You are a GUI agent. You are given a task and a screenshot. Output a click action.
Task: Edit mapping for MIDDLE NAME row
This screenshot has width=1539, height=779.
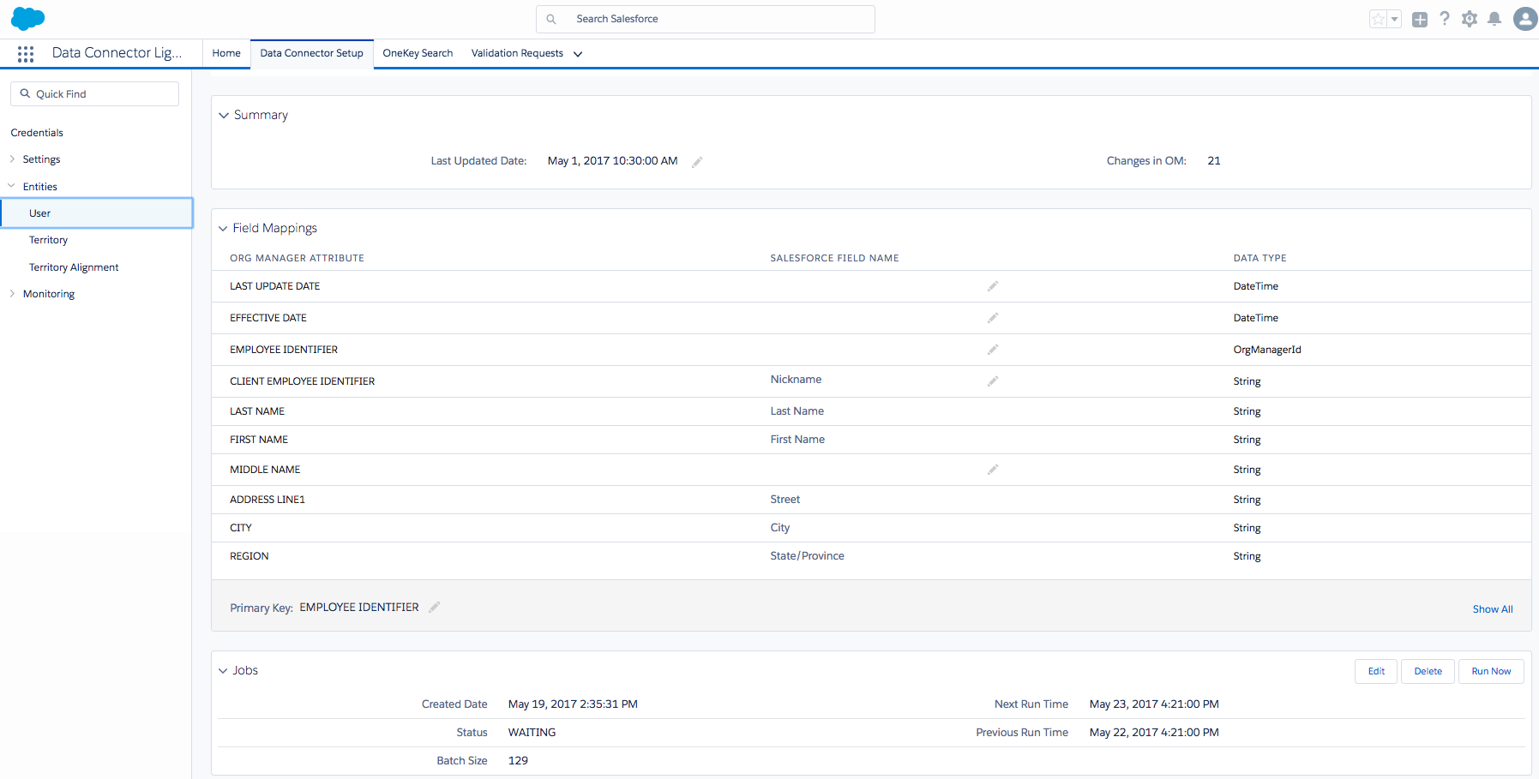coord(993,470)
